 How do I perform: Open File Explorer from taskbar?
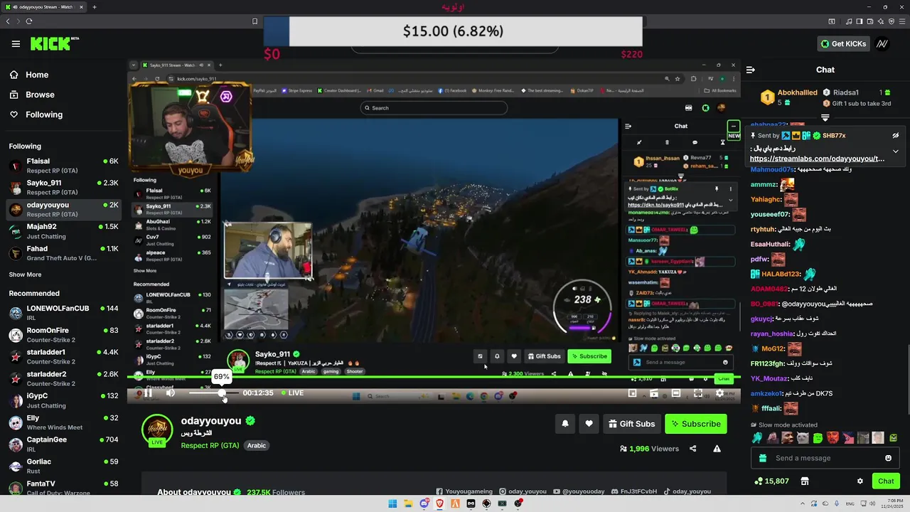coord(409,503)
